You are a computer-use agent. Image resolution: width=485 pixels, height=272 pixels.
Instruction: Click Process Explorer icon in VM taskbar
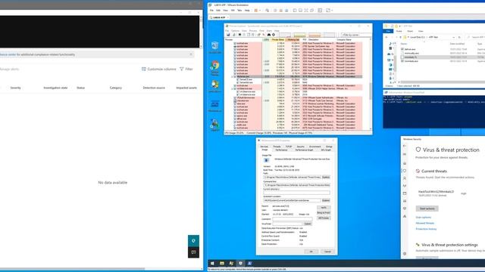[231, 264]
